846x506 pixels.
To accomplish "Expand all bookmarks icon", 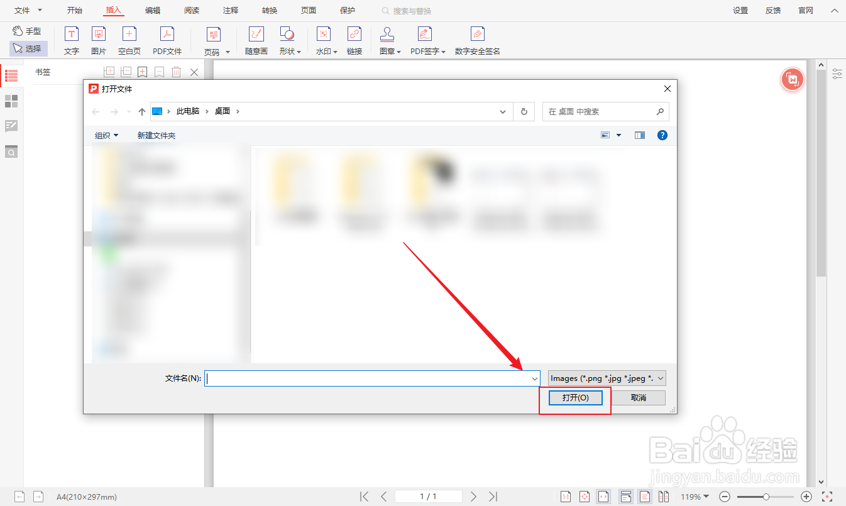I will (x=109, y=72).
